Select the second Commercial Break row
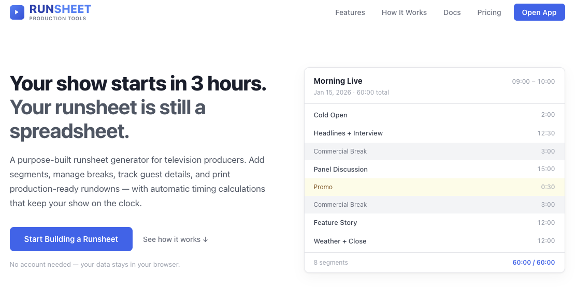The width and height of the screenshot is (576, 290). tap(434, 205)
